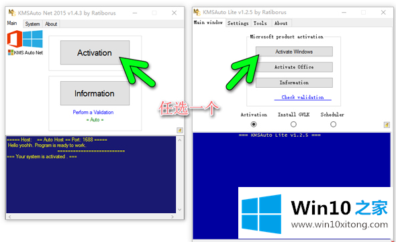Image resolution: width=396 pixels, height=242 pixels.
Task: Click the Activate Windows button in KMSAuto Lite
Action: (x=294, y=52)
